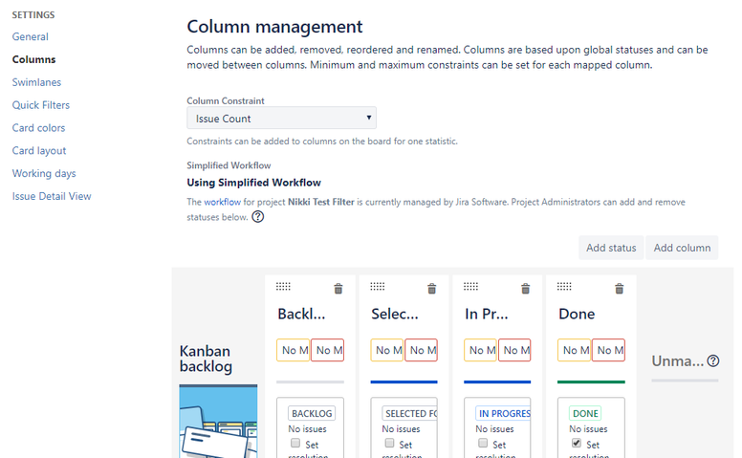Click the Kanban backlog illustration

(x=218, y=421)
